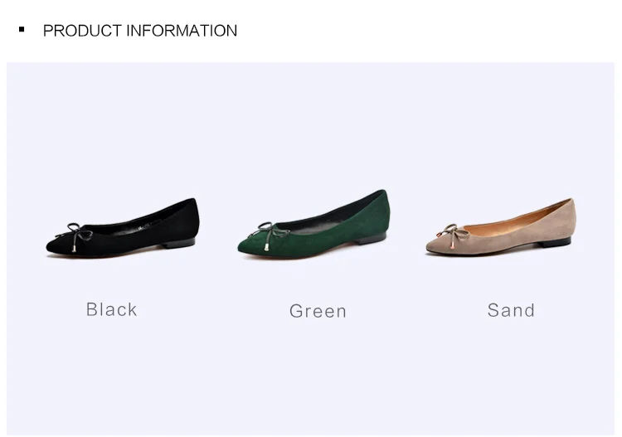Click the PRODUCT INFORMATION heading
Screen dimensions: 622x437
[x=140, y=31]
